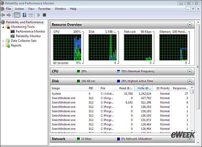
Task: Sort by the Read (B/... column header
Action: (125, 88)
